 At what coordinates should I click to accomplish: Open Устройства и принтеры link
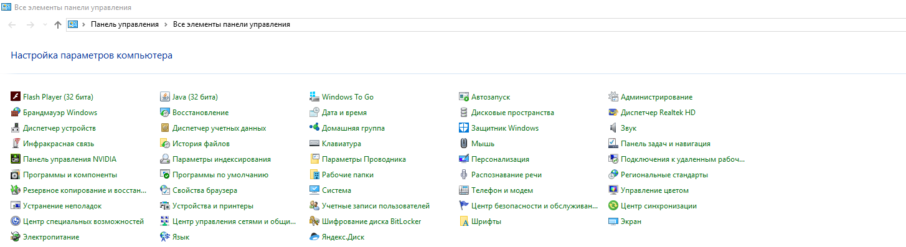(213, 206)
